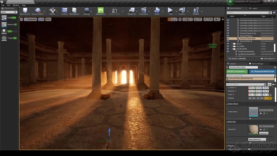The height and width of the screenshot is (156, 277).
Task: Hide the 04_HELPERS folder via eye icon
Action: point(228,49)
